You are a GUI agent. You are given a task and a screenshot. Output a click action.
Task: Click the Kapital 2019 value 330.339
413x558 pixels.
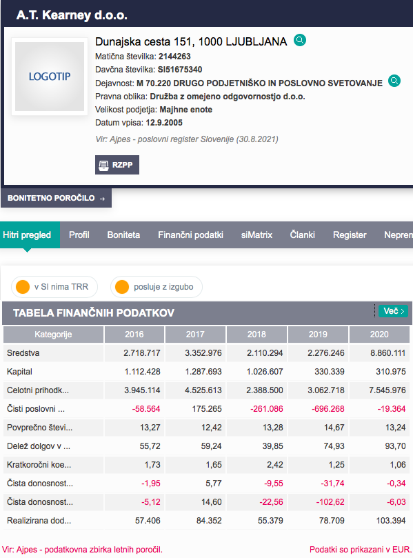coord(330,372)
